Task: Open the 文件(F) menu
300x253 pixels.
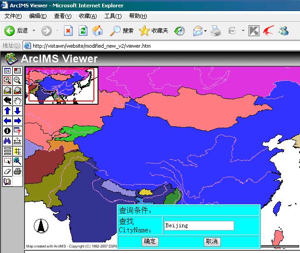Action: 13,16
